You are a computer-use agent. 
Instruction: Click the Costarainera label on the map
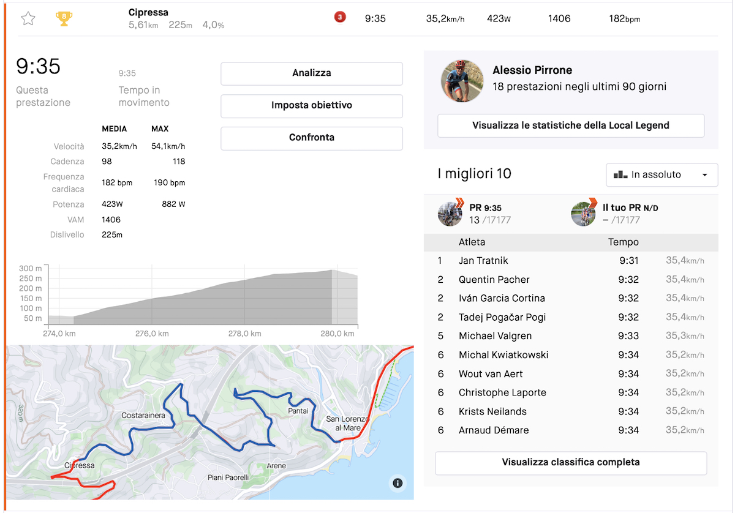tap(143, 416)
